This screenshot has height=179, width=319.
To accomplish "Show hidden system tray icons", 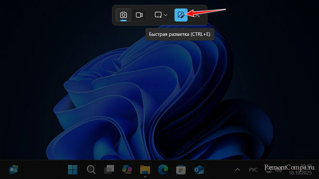I will point(238,170).
